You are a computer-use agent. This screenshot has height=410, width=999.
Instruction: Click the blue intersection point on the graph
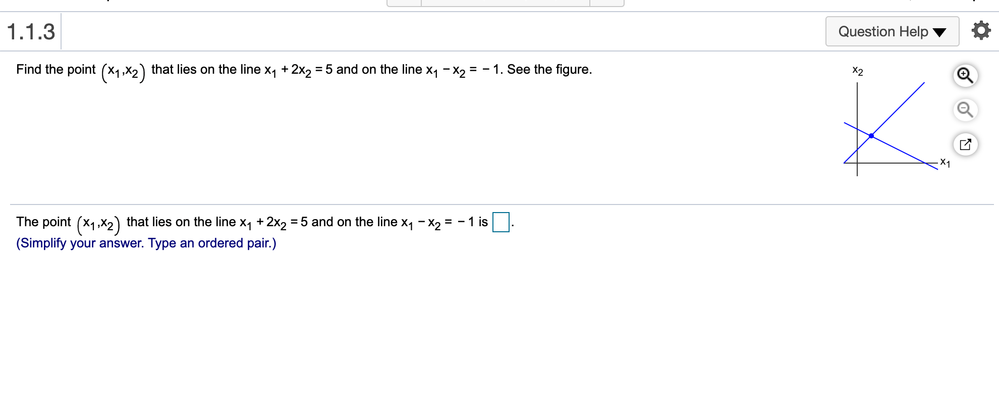coord(871,135)
